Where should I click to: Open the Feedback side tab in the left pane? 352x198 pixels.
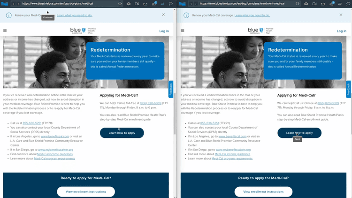coord(171,89)
